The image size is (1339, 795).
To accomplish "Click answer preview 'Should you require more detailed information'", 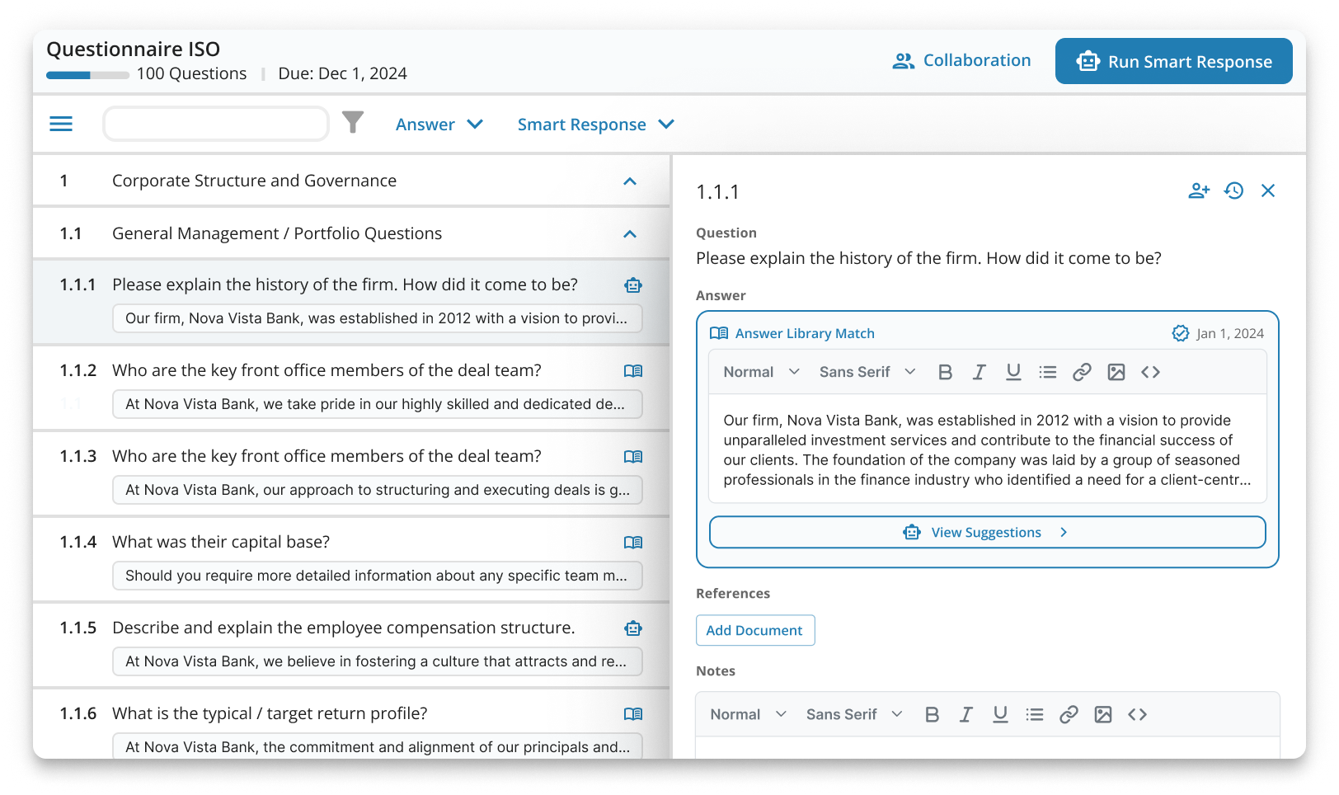I will pos(377,576).
